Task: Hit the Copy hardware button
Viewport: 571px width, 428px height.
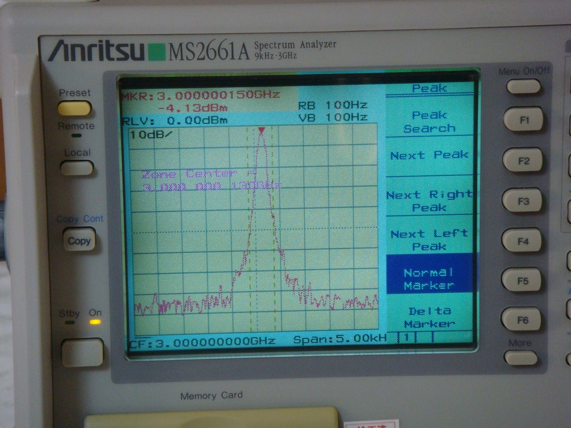Action: 79,240
